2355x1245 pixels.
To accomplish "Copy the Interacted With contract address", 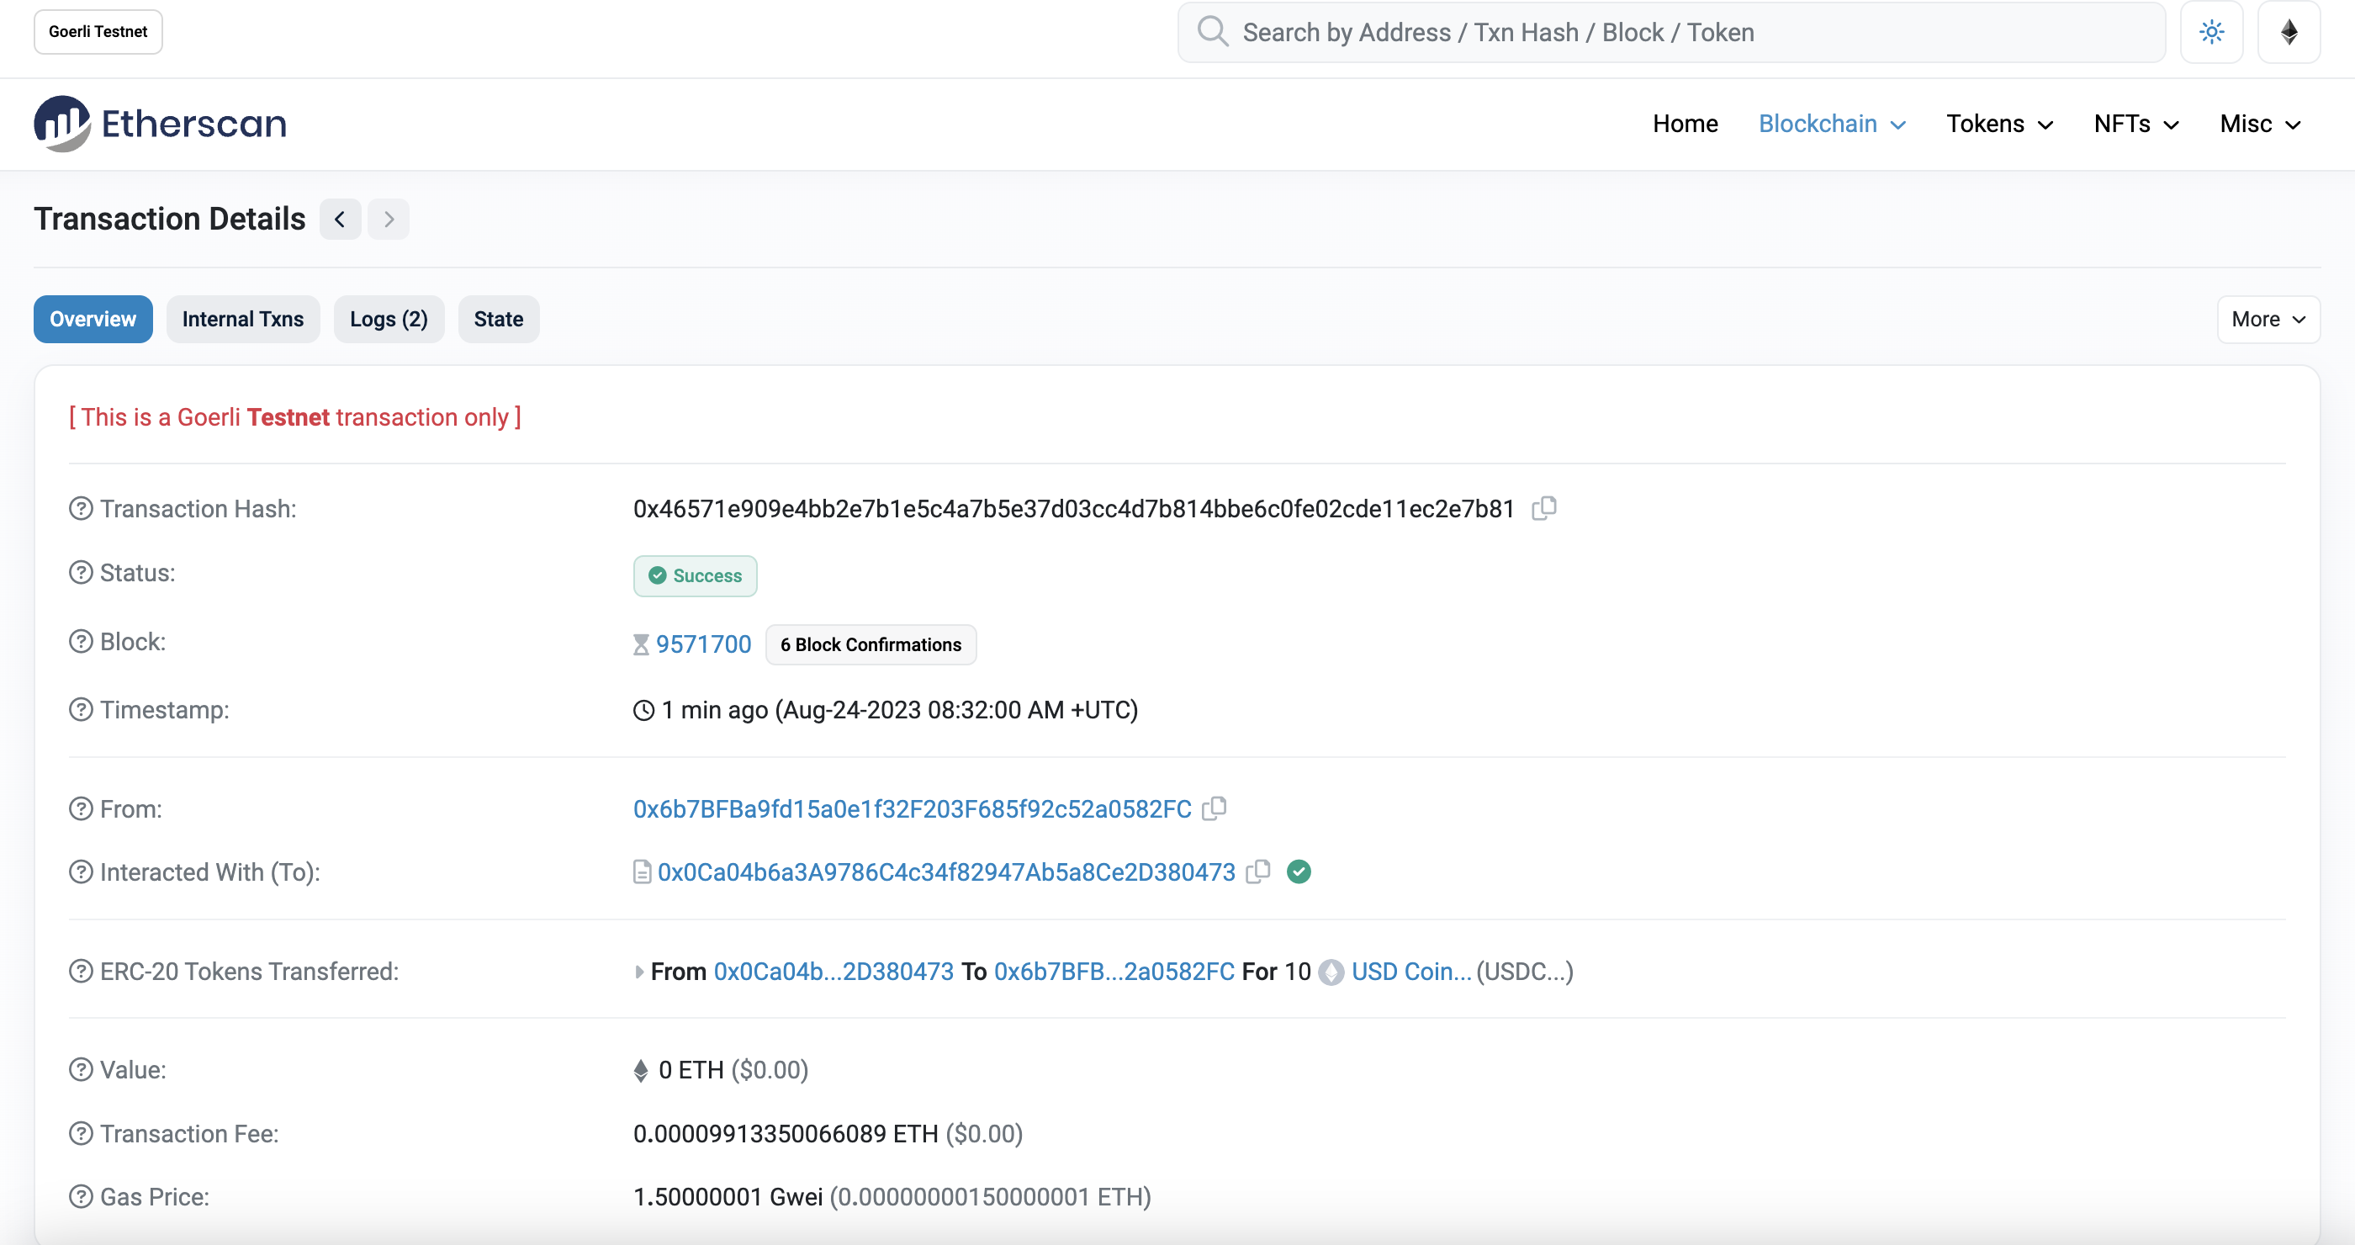I will pos(1258,871).
